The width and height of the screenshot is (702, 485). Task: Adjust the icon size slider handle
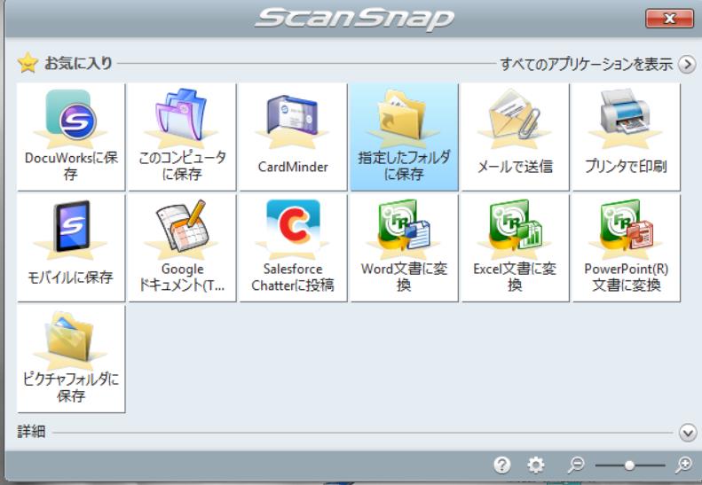629,465
